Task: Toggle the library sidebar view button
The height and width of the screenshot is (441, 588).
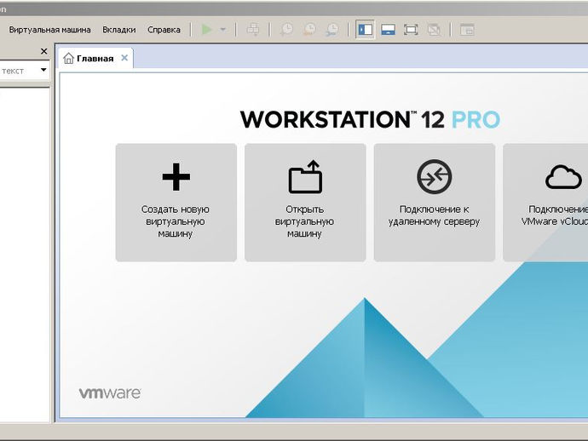Action: point(365,30)
